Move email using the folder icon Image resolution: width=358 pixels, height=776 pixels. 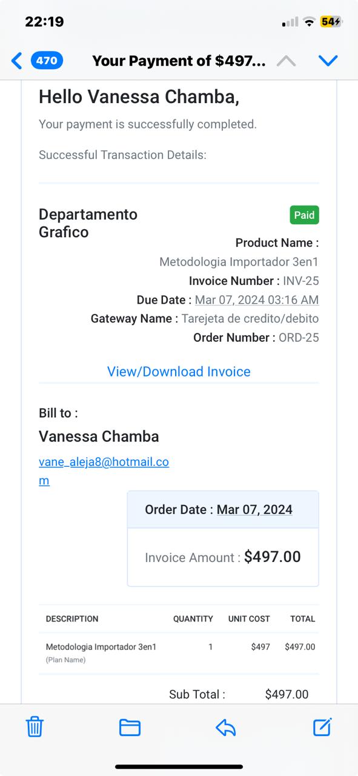(130, 727)
